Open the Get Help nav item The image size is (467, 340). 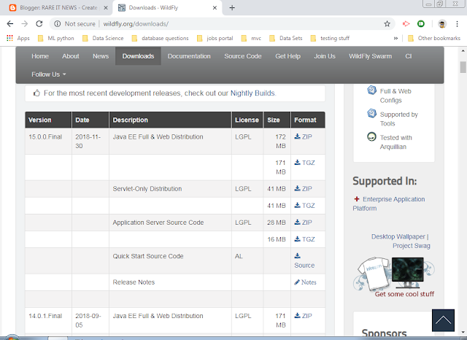(287, 56)
